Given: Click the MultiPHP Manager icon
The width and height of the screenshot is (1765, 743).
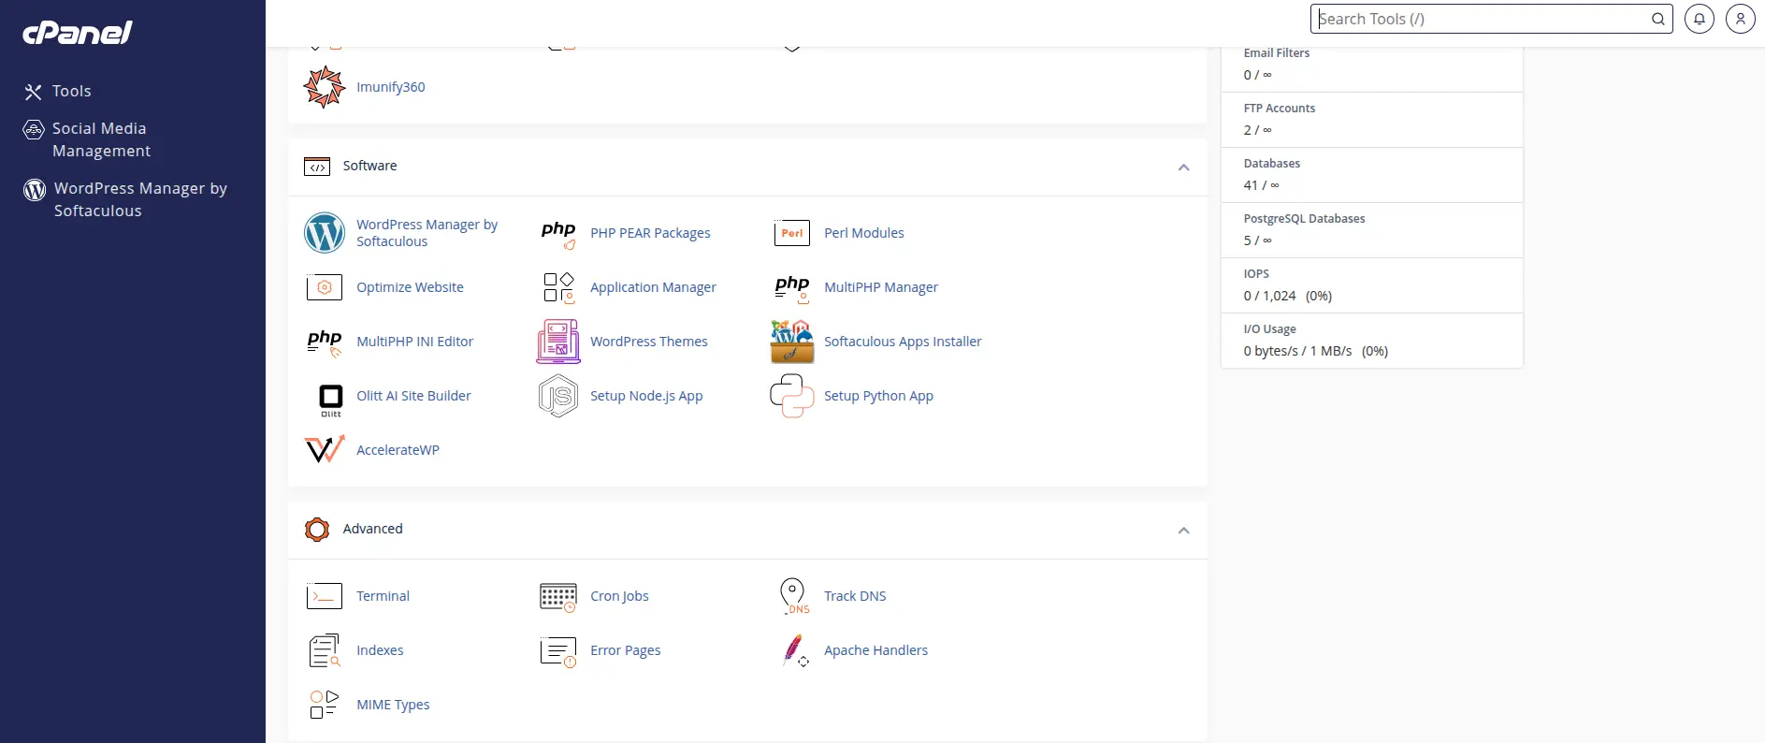Looking at the screenshot, I should pyautogui.click(x=792, y=288).
